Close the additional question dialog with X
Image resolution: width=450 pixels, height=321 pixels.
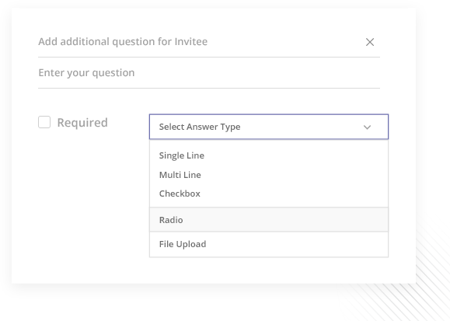(x=370, y=42)
